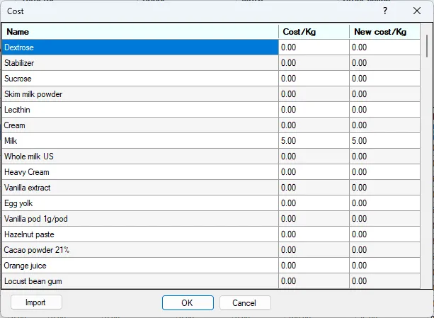Edit New cost/Kg for Vanilla pod 1g/pod
Viewport: 434px width, 318px height.
click(384, 219)
